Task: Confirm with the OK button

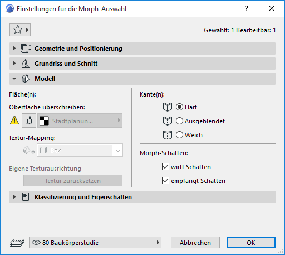Action: [251, 243]
